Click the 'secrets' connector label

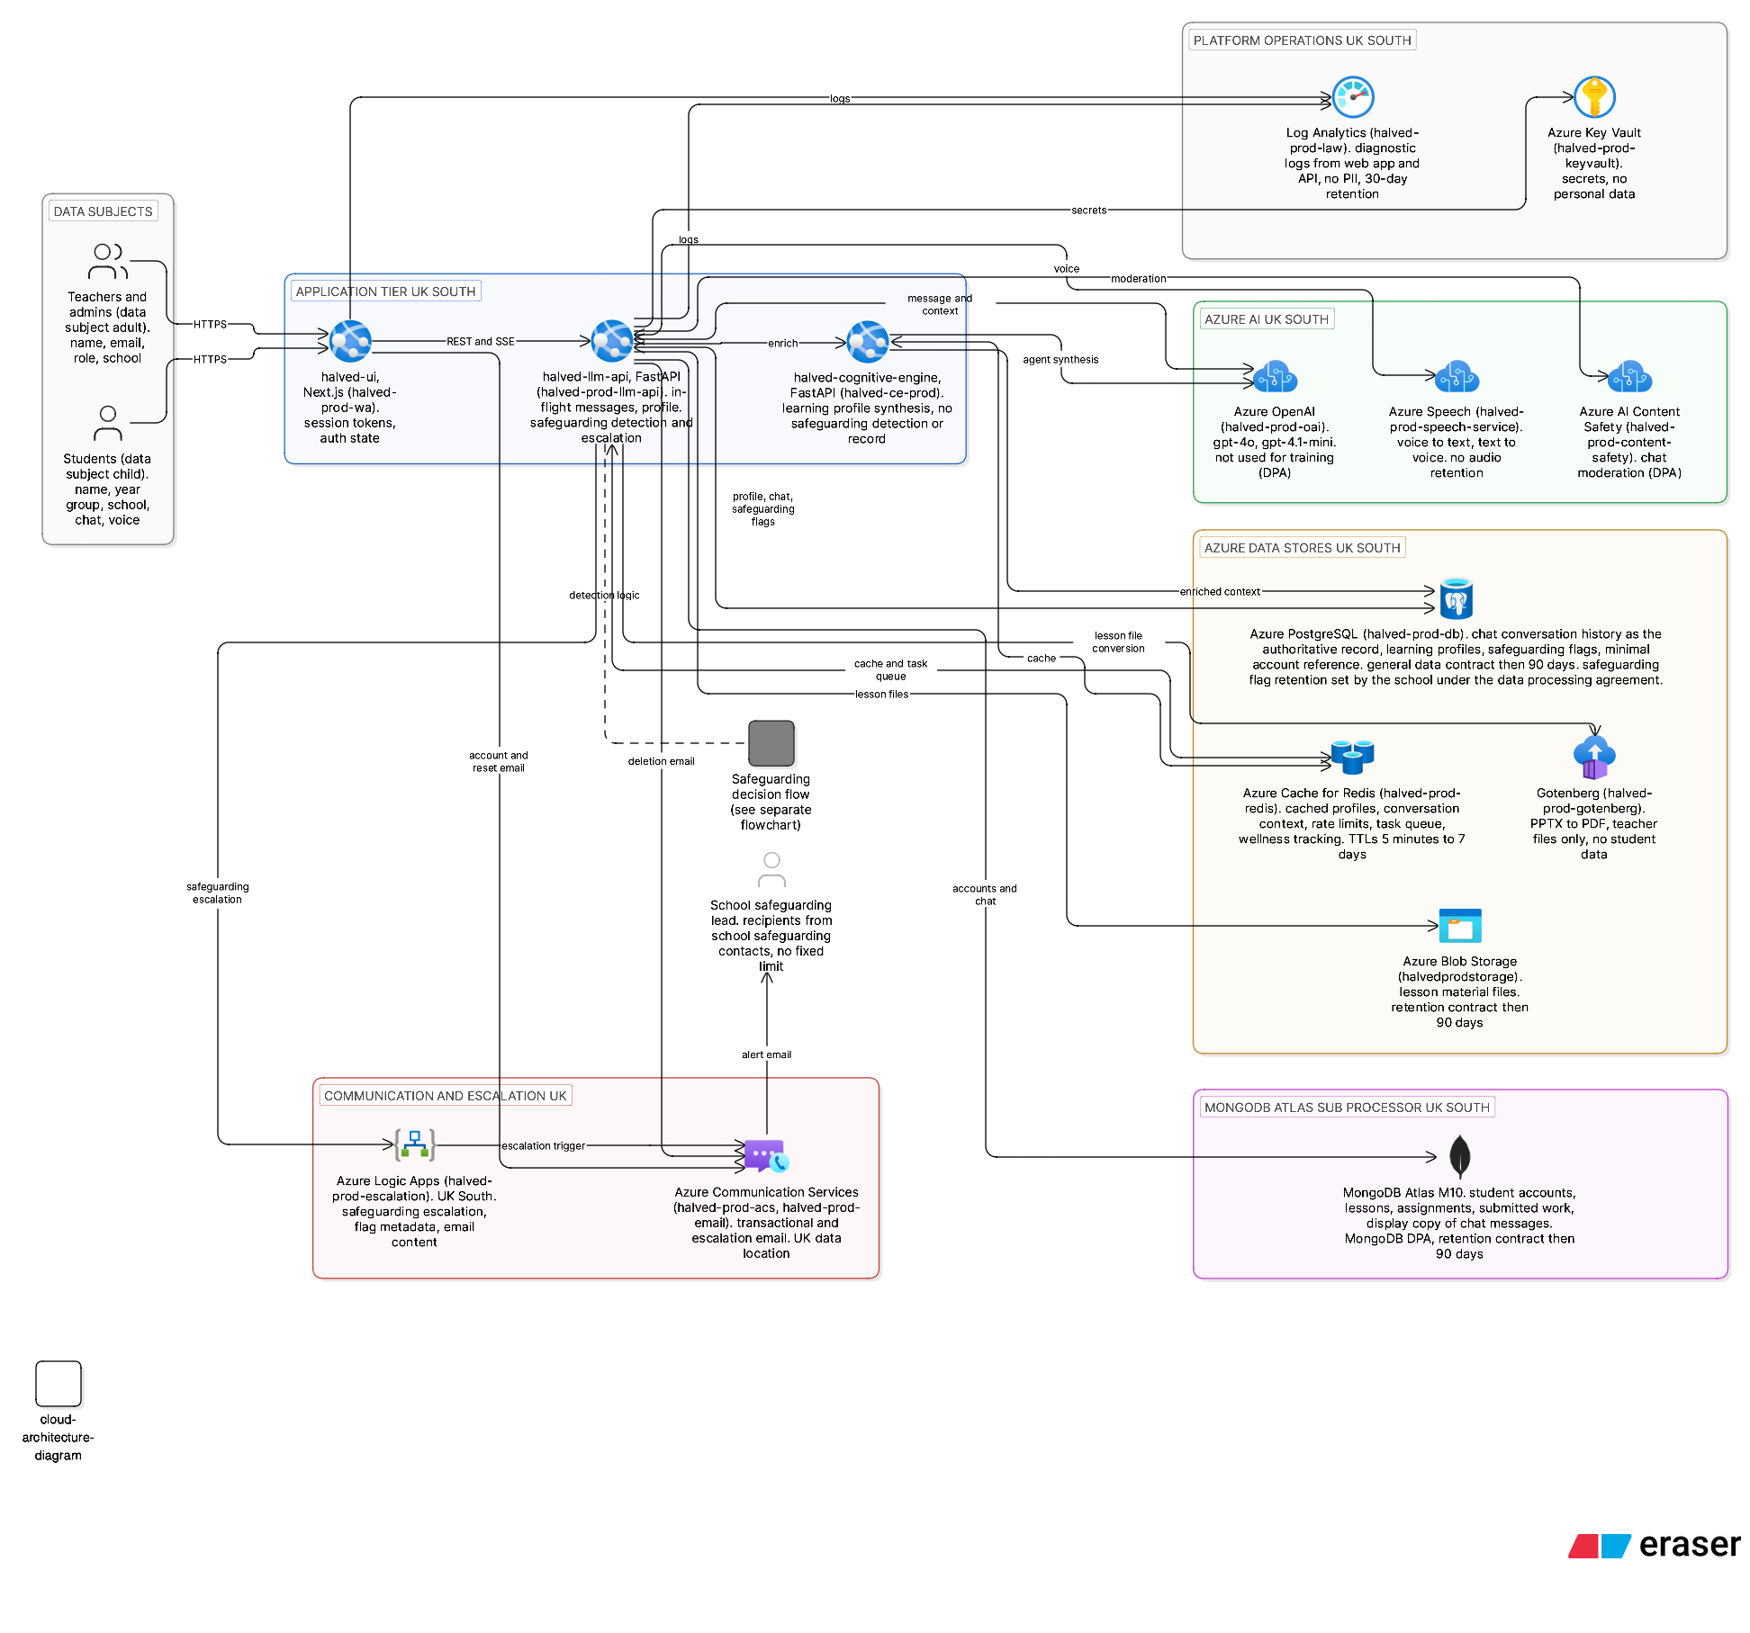coord(1088,211)
